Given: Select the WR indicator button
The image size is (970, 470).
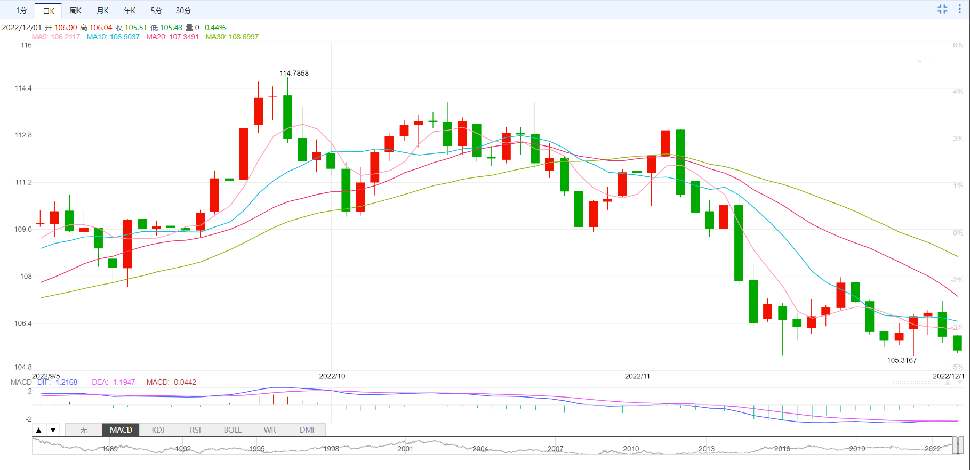Looking at the screenshot, I should (270, 430).
